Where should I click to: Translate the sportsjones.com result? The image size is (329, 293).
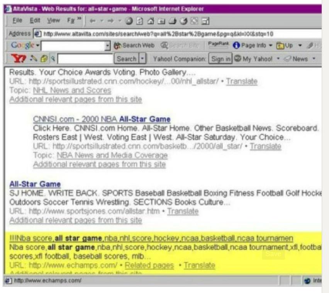pyautogui.click(x=183, y=211)
